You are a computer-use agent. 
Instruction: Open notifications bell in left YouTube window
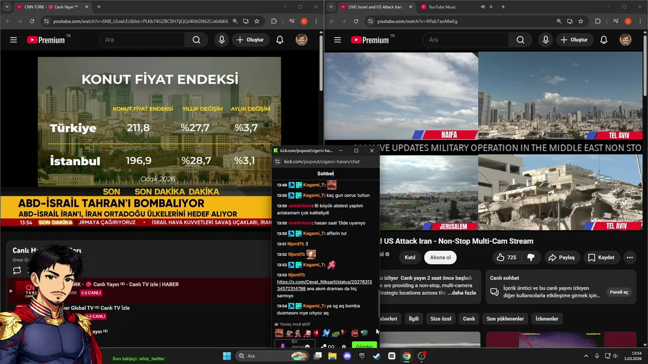point(280,40)
